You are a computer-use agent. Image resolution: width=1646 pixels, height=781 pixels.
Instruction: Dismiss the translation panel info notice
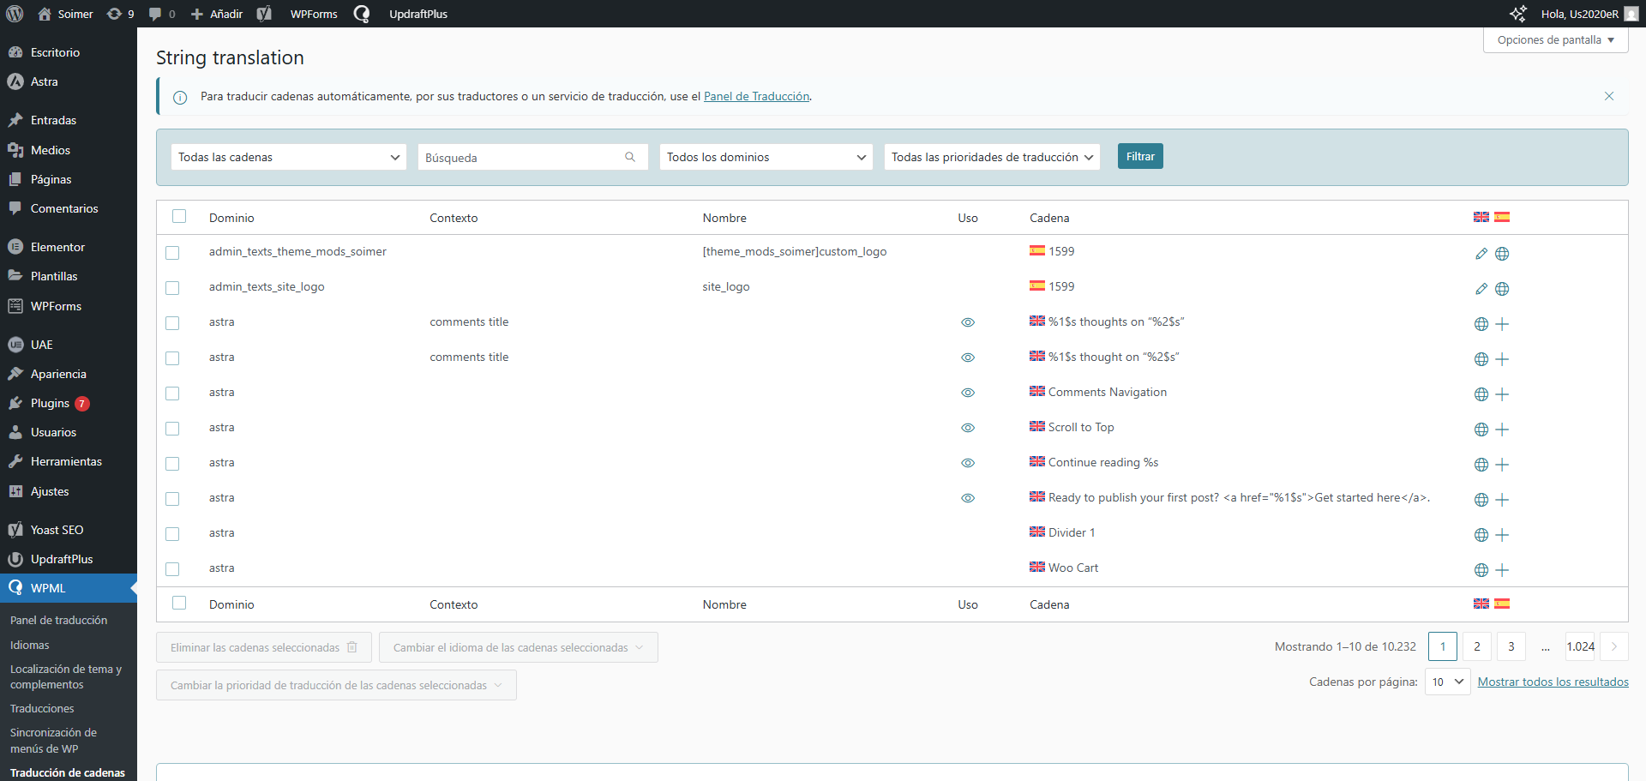(1608, 96)
